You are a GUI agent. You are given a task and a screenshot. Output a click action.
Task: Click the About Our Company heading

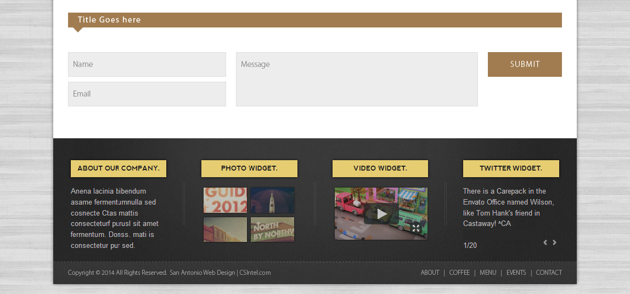[x=119, y=168]
